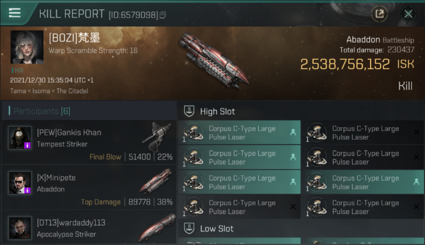The height and width of the screenshot is (245, 425).
Task: Open Gankis Khan's portrait
Action: click(x=20, y=138)
